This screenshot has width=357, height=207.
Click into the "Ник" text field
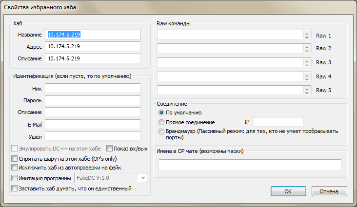pos(93,88)
